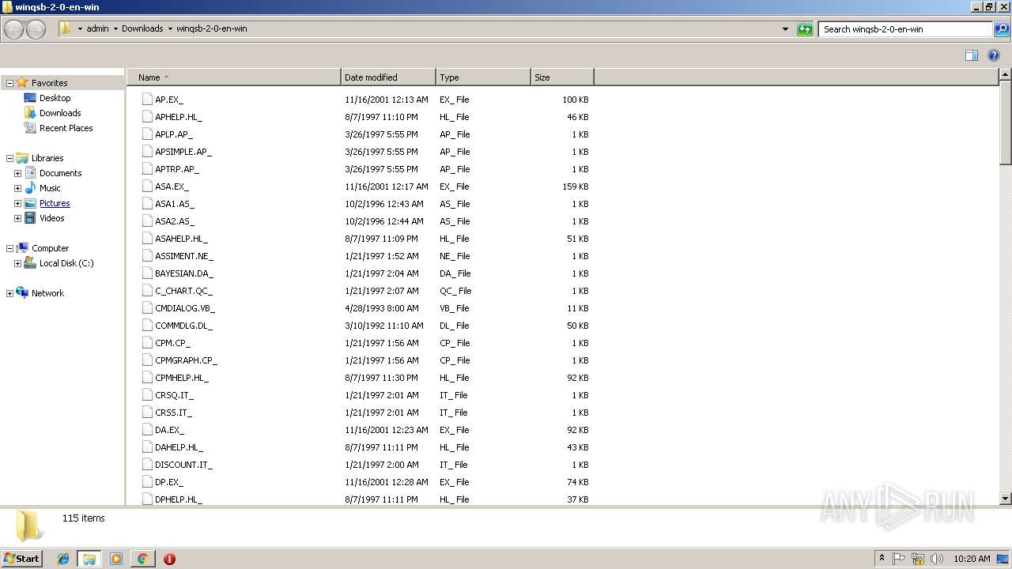
Task: Select the COMMDLG.DL_ file icon
Action: [147, 326]
